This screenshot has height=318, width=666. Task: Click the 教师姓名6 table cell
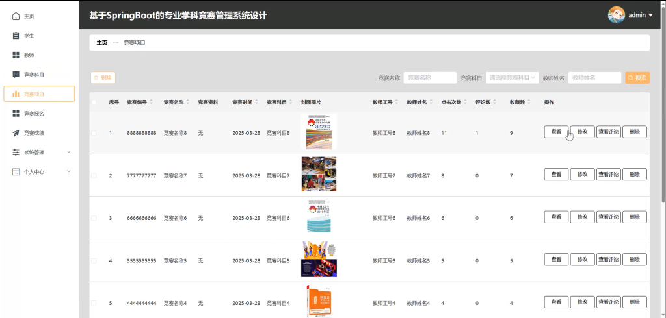418,218
